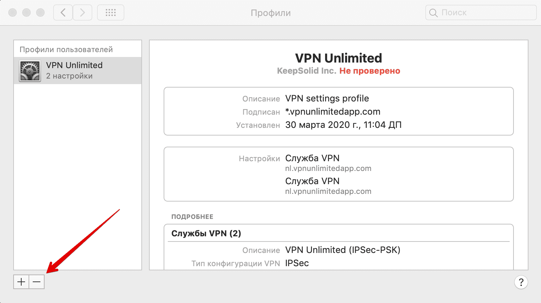Click the magnifying glass in the search field
This screenshot has height=303, width=541.
[x=433, y=13]
